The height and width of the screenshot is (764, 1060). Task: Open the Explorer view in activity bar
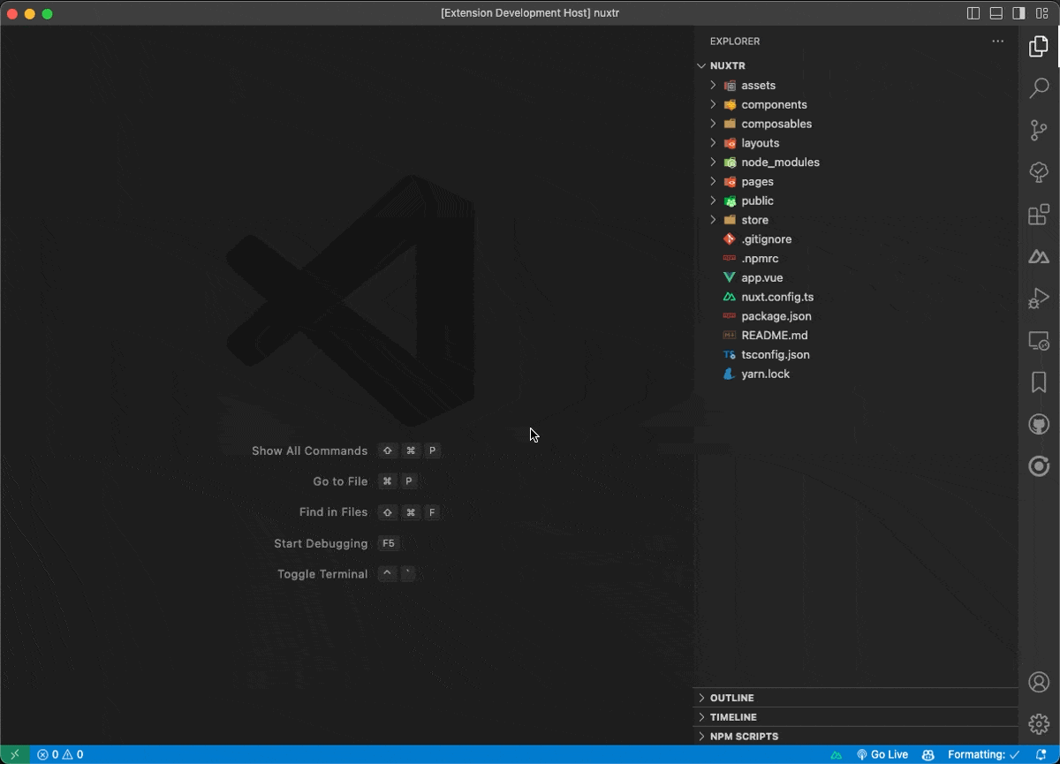[1039, 46]
